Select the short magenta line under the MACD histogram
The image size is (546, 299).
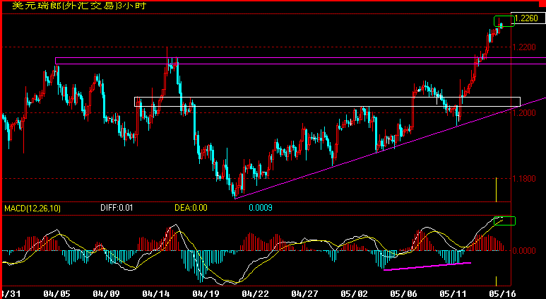click(x=427, y=266)
